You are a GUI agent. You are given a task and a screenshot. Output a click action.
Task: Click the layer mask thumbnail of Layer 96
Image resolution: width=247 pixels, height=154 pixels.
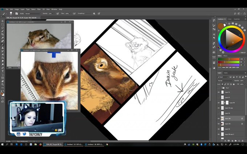point(227,103)
